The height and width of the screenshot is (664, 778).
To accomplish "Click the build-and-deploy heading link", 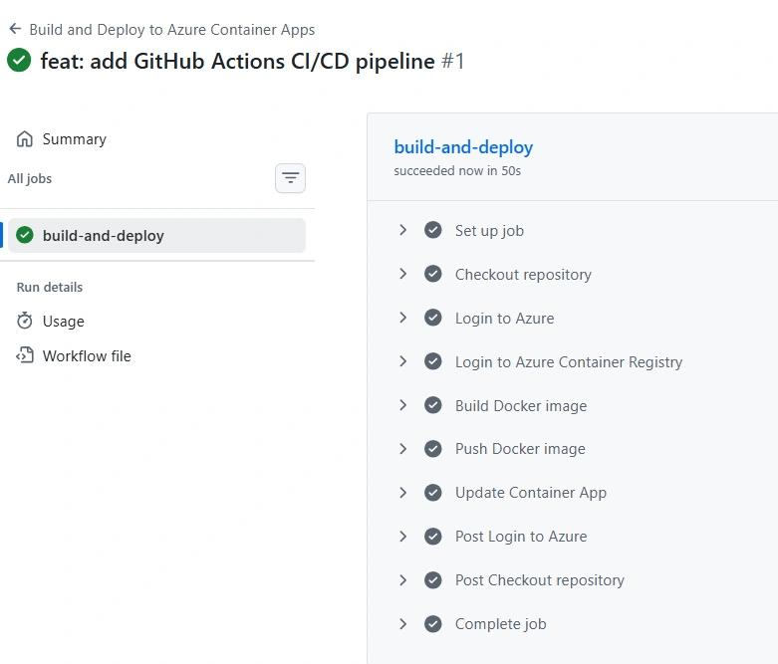I will pyautogui.click(x=463, y=147).
